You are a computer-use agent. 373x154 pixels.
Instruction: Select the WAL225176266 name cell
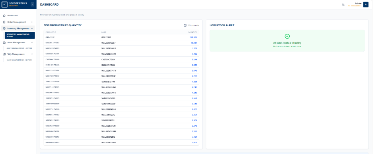(108, 109)
